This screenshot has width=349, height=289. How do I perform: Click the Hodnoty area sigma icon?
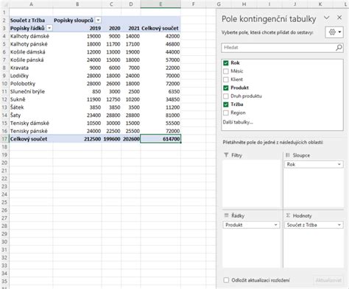tap(288, 215)
